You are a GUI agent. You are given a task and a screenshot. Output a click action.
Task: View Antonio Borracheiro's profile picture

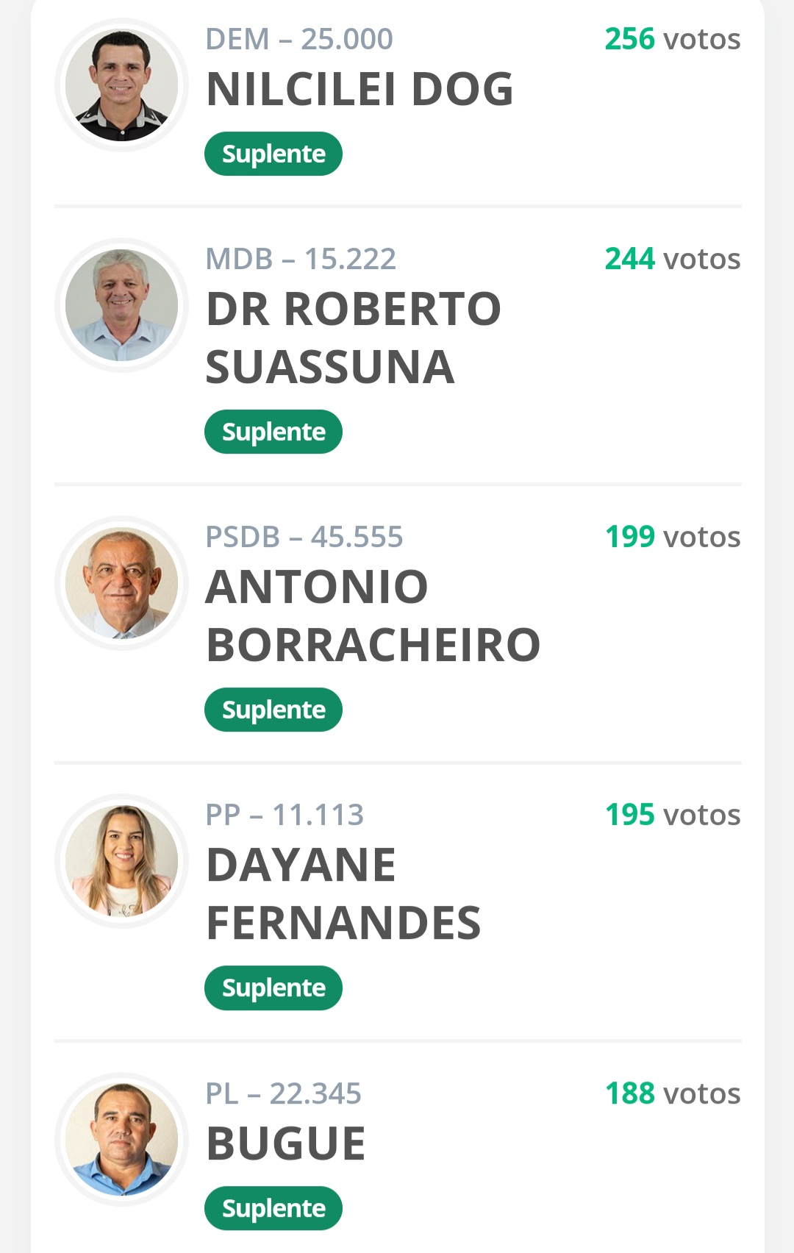point(121,583)
